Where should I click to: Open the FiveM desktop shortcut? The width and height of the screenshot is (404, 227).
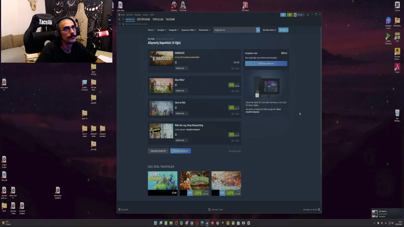397,68
